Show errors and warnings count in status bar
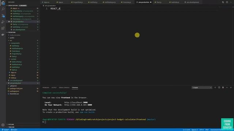This screenshot has width=234, height=131. pyautogui.click(x=14, y=130)
